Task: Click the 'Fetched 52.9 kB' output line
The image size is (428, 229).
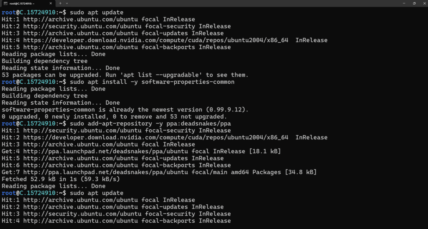Action: (61, 179)
